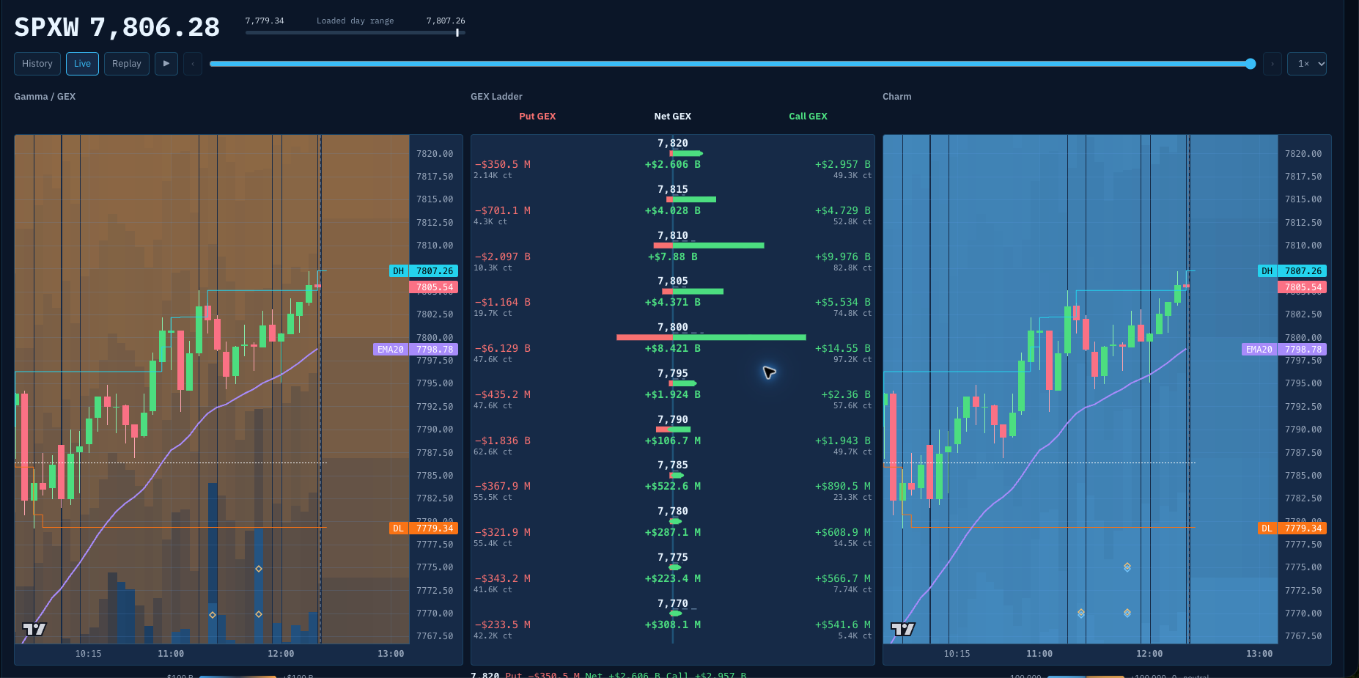Select the Live mode button
This screenshot has height=678, width=1359.
coord(82,64)
